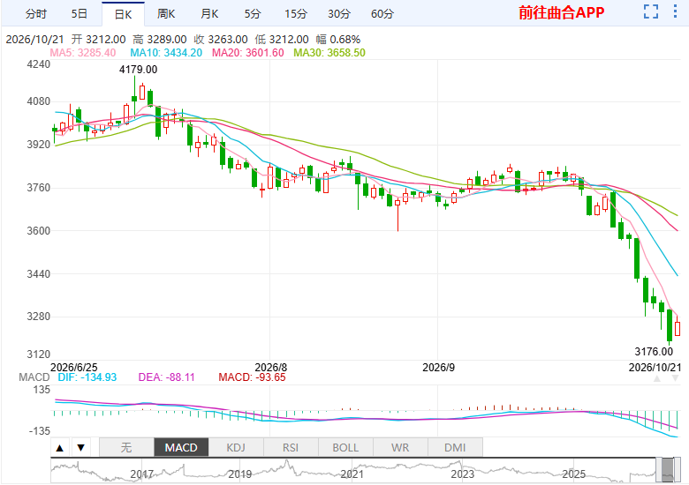
Task: Click the MA30: 3658.50 legend label
Action: pos(329,53)
